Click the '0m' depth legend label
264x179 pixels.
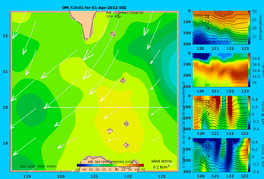[109, 13]
